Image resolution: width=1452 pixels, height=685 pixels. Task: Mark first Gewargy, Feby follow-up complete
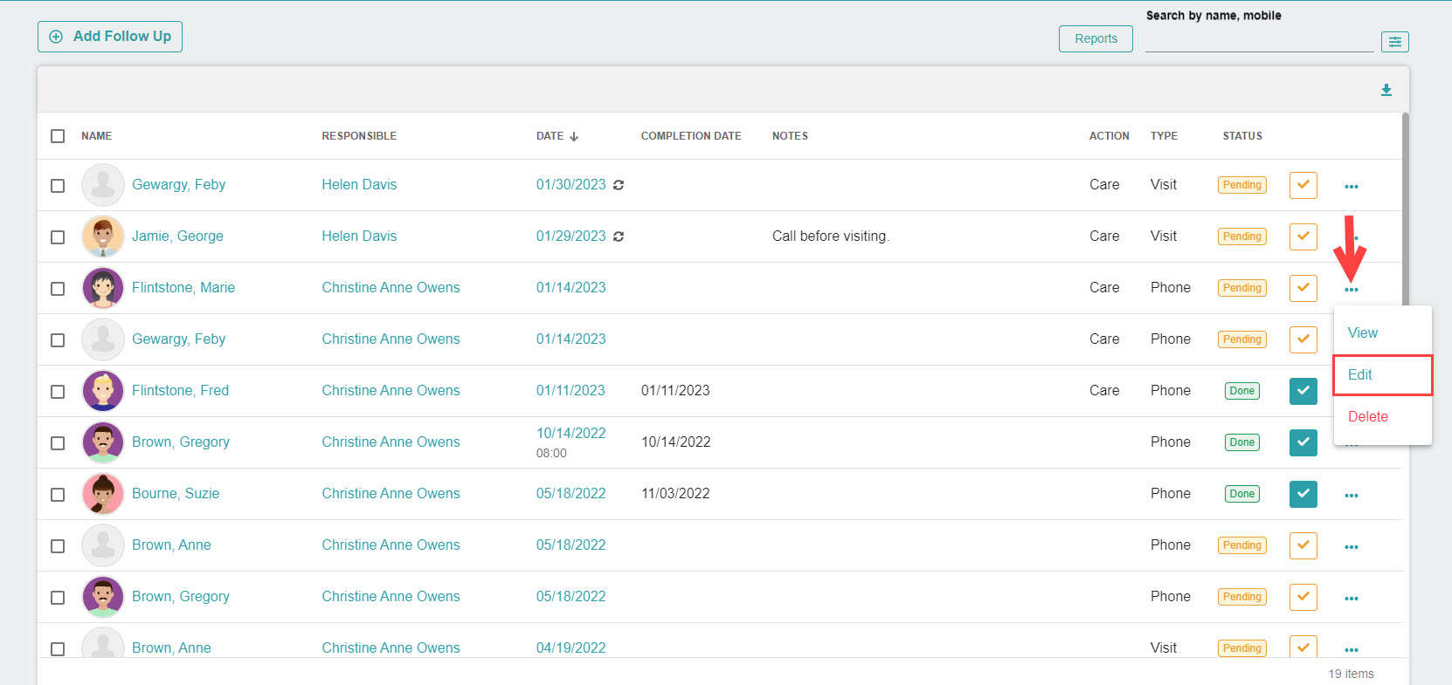coord(1303,185)
